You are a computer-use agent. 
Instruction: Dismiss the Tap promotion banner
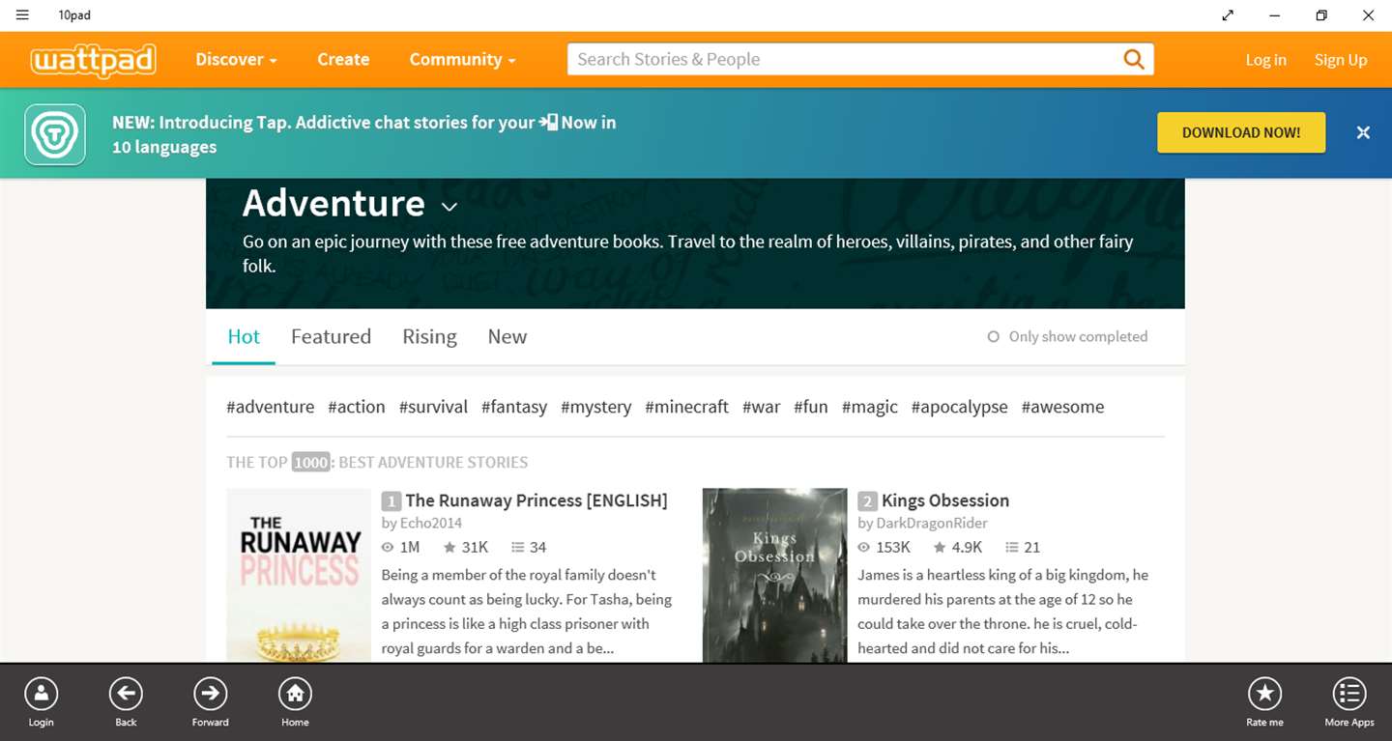[1363, 132]
